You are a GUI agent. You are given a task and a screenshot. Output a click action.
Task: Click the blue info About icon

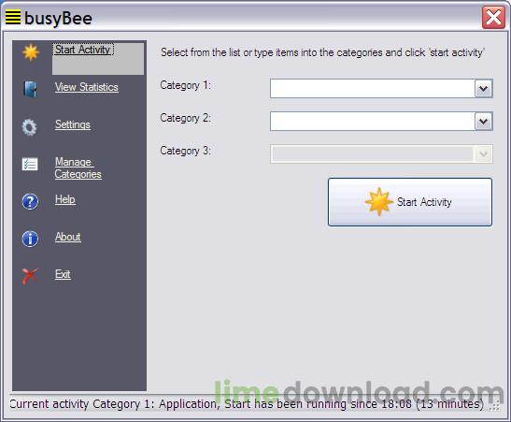30,239
